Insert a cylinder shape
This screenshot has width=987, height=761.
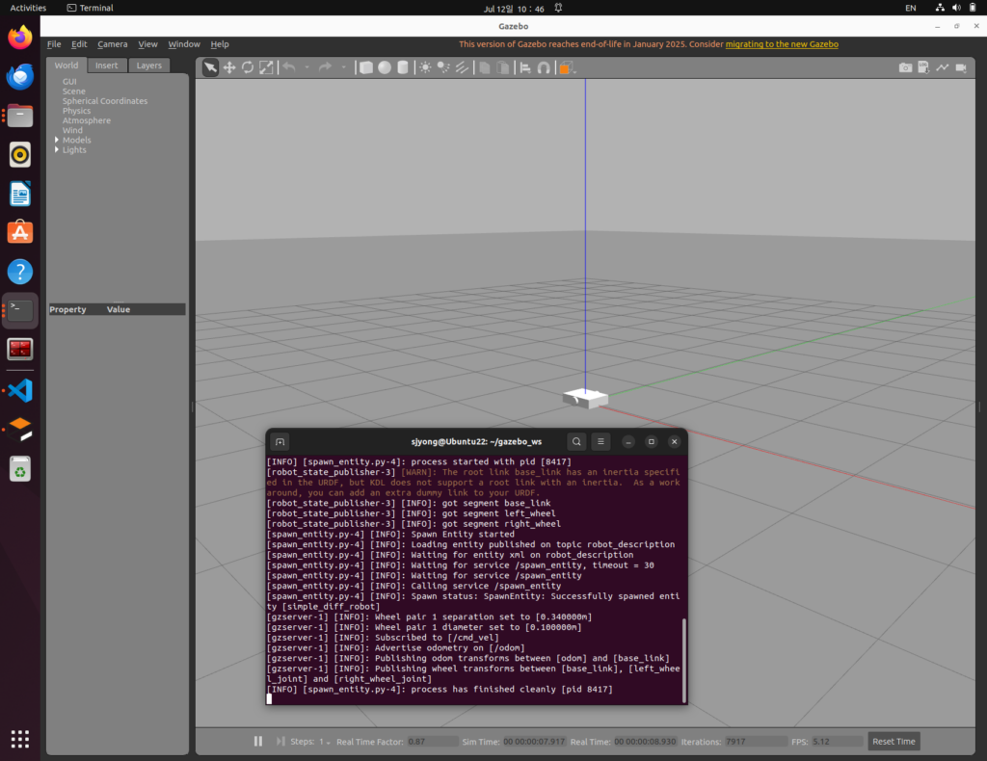(403, 67)
